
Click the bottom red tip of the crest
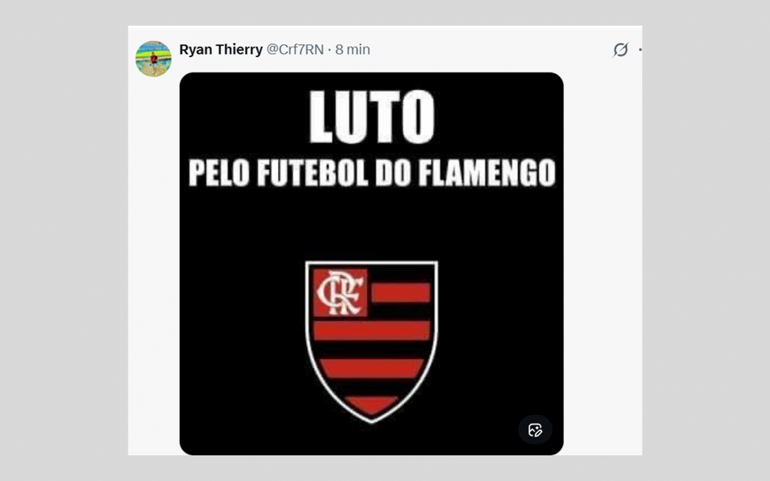coord(372,405)
